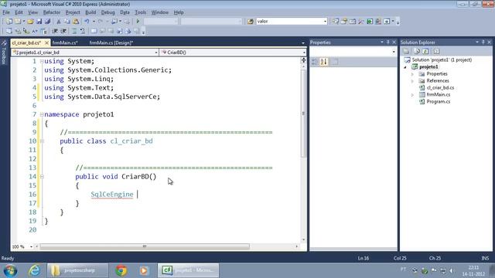Switch to the frmMain.cs* tab

[x=65, y=42]
